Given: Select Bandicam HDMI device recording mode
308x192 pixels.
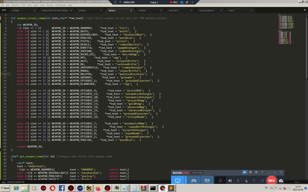Looking at the screenshot, I should pyautogui.click(x=207, y=180).
